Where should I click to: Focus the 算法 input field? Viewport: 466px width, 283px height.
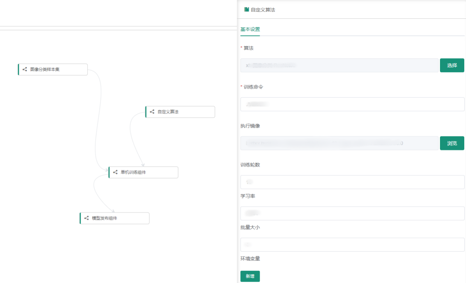pos(339,65)
